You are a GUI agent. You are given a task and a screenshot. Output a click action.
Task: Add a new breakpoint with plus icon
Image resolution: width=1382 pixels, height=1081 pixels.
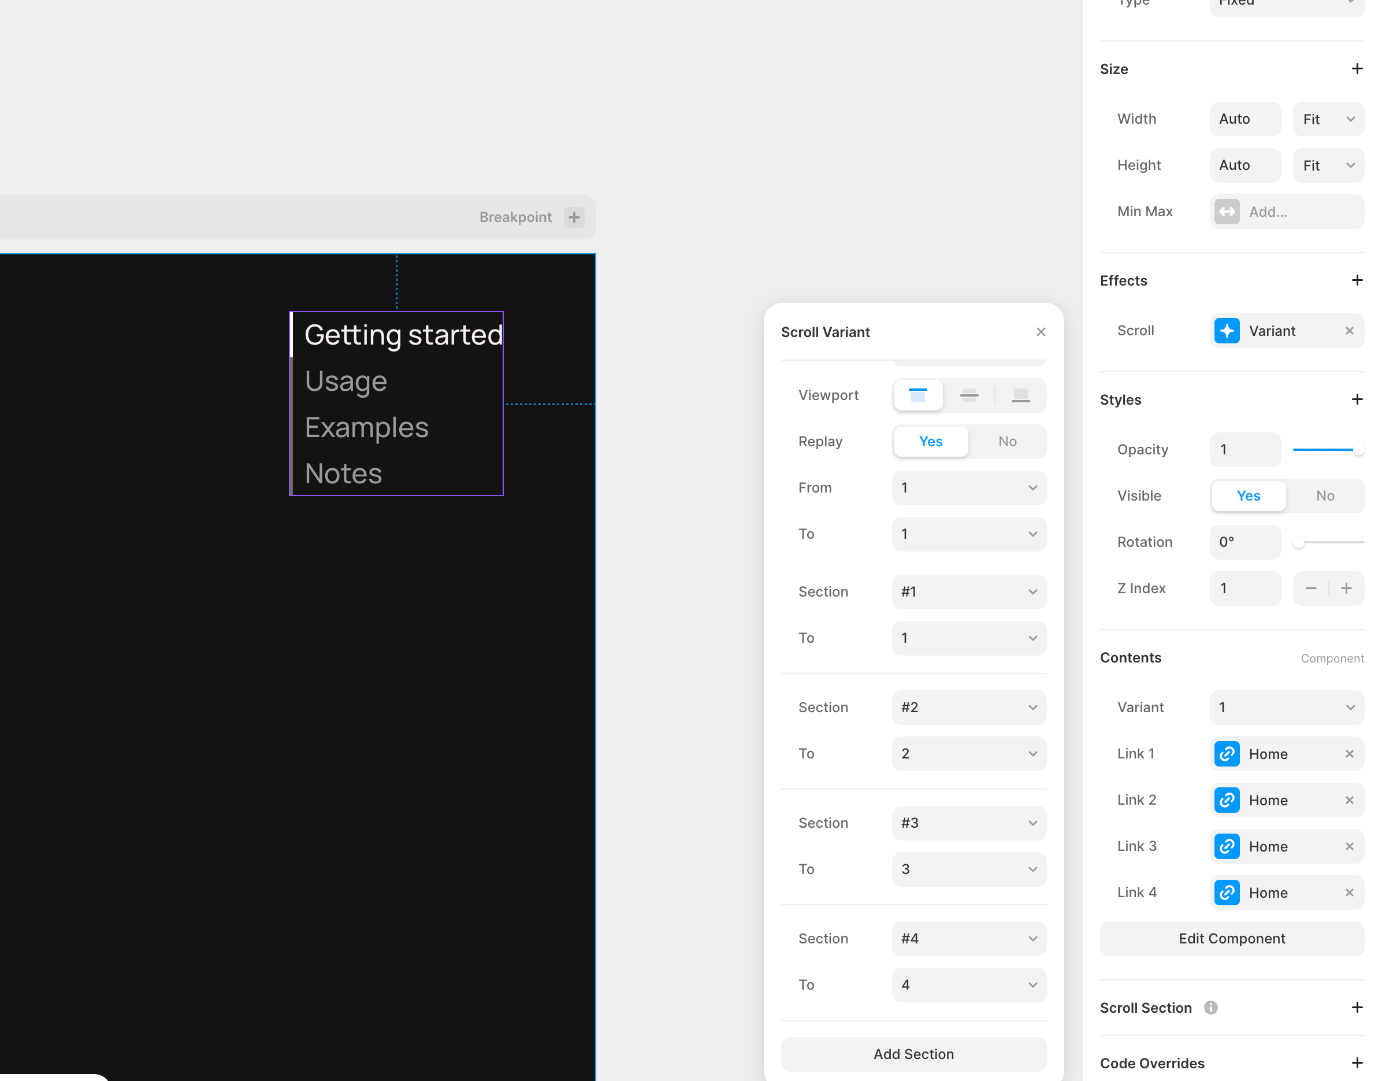(x=574, y=217)
